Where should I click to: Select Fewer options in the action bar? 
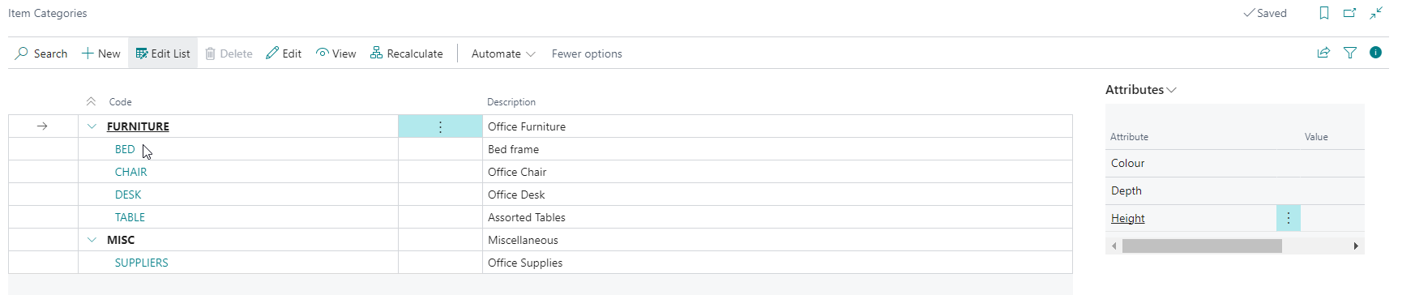(587, 53)
